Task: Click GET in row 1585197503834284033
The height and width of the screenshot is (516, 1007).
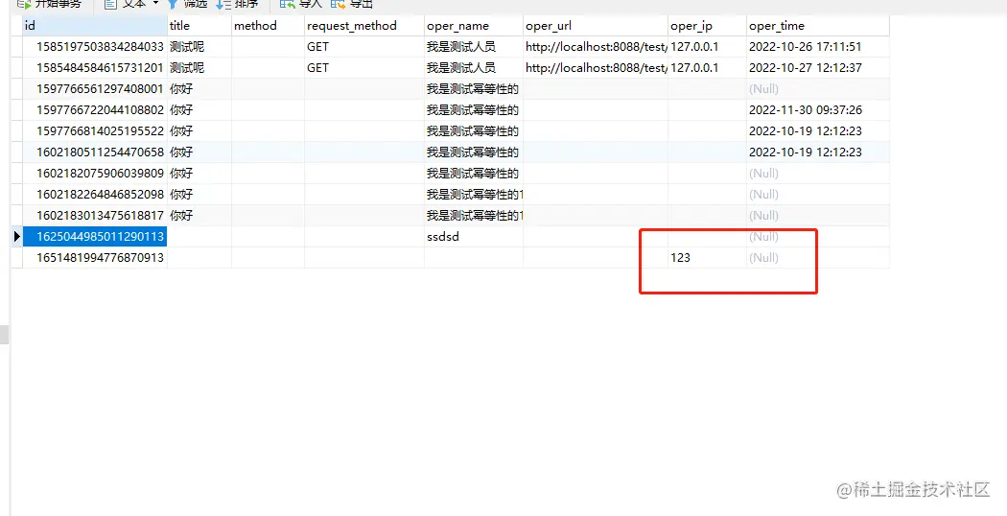Action: (317, 47)
